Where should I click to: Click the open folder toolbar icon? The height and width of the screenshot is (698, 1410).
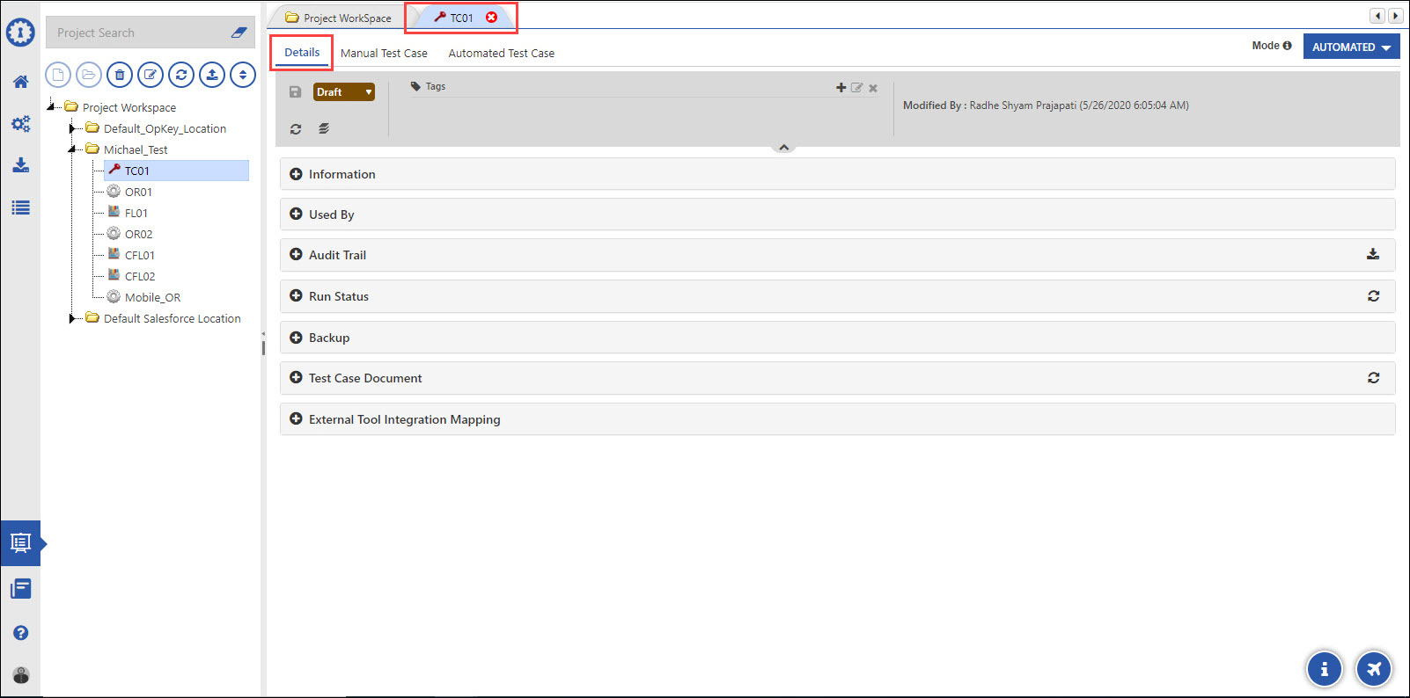click(89, 75)
